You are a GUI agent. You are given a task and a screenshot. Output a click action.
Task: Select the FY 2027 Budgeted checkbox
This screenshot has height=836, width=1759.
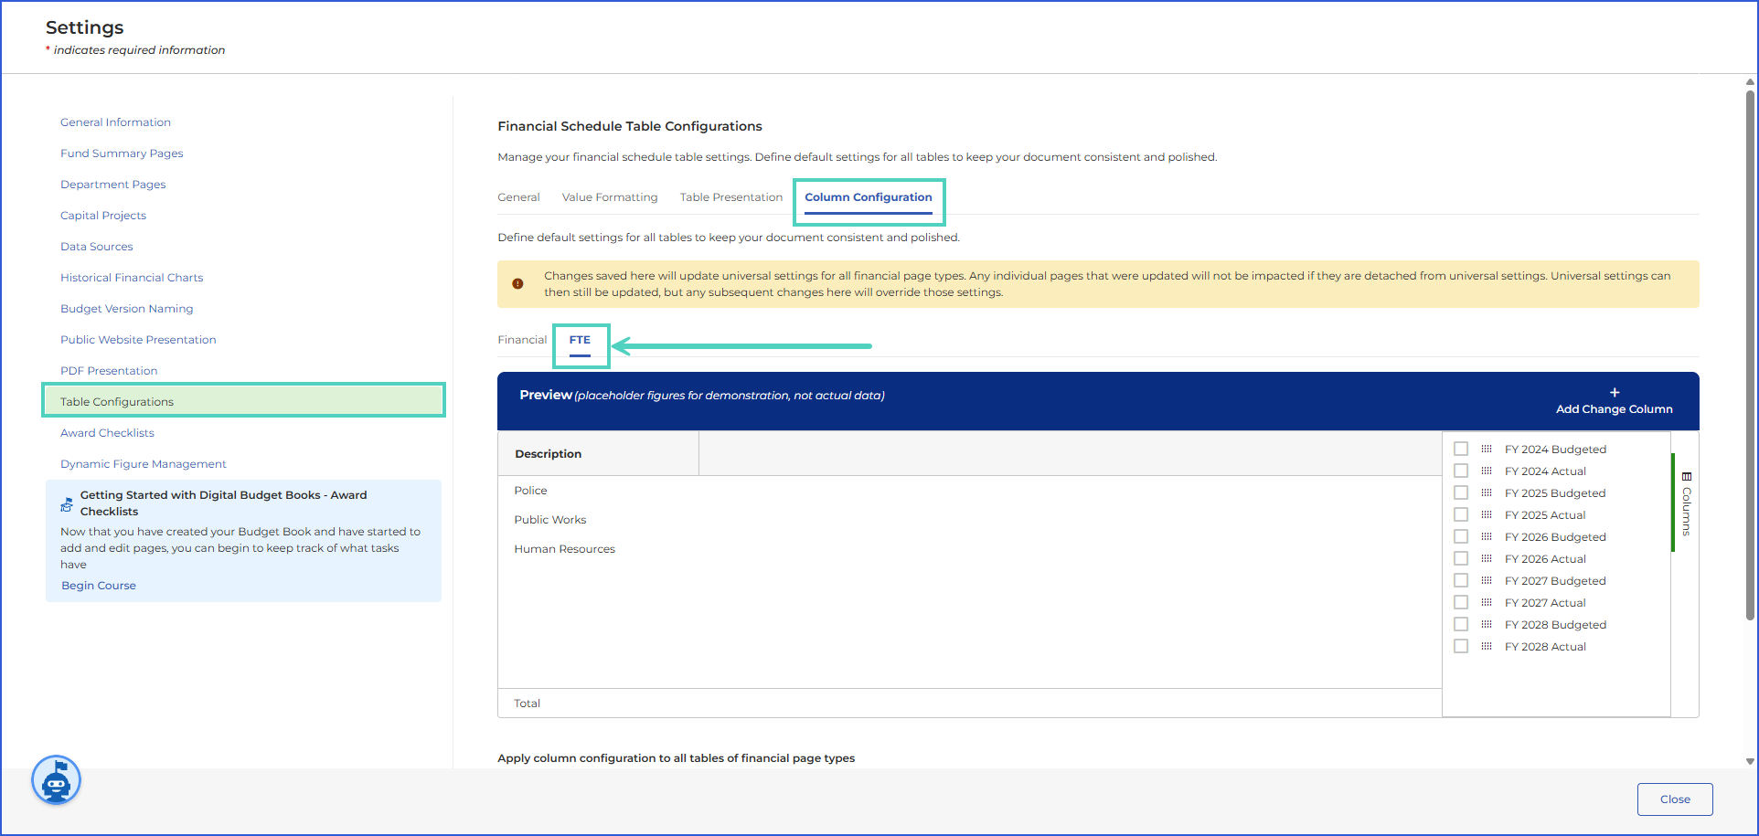point(1461,580)
